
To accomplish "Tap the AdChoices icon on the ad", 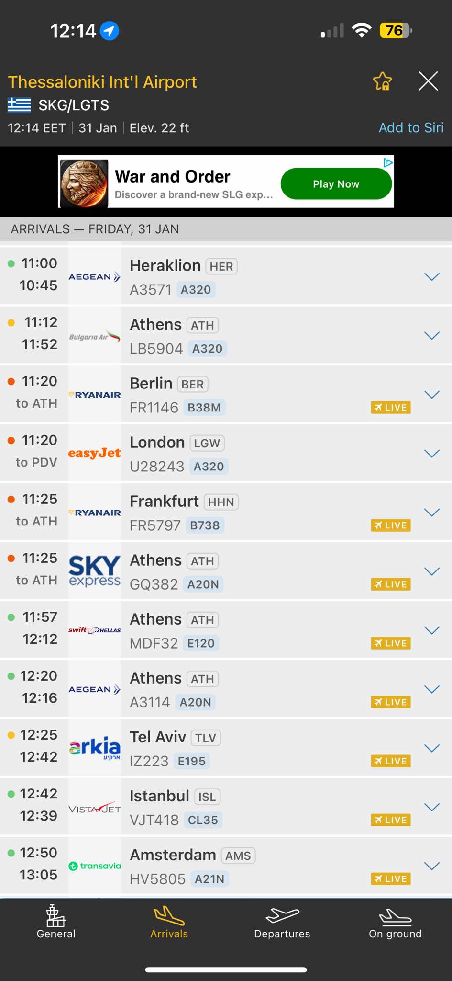I will coord(388,162).
